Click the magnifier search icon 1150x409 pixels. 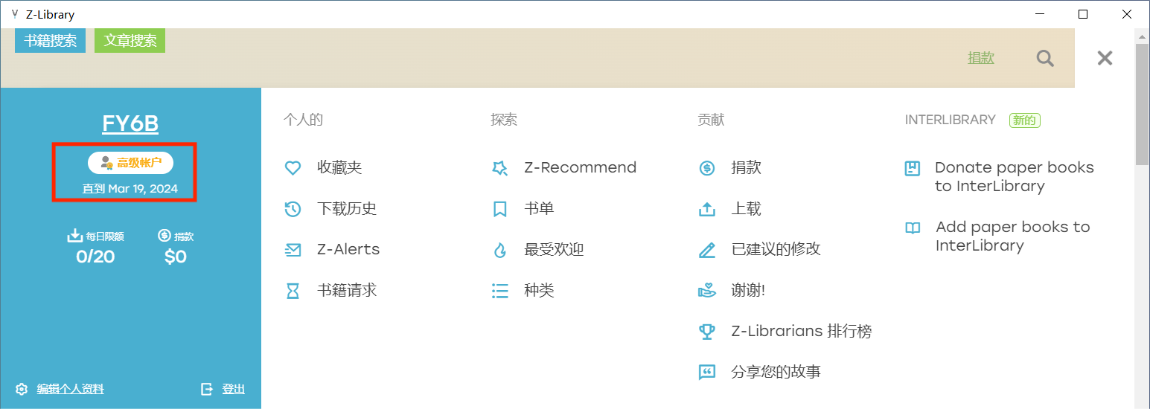(x=1045, y=58)
